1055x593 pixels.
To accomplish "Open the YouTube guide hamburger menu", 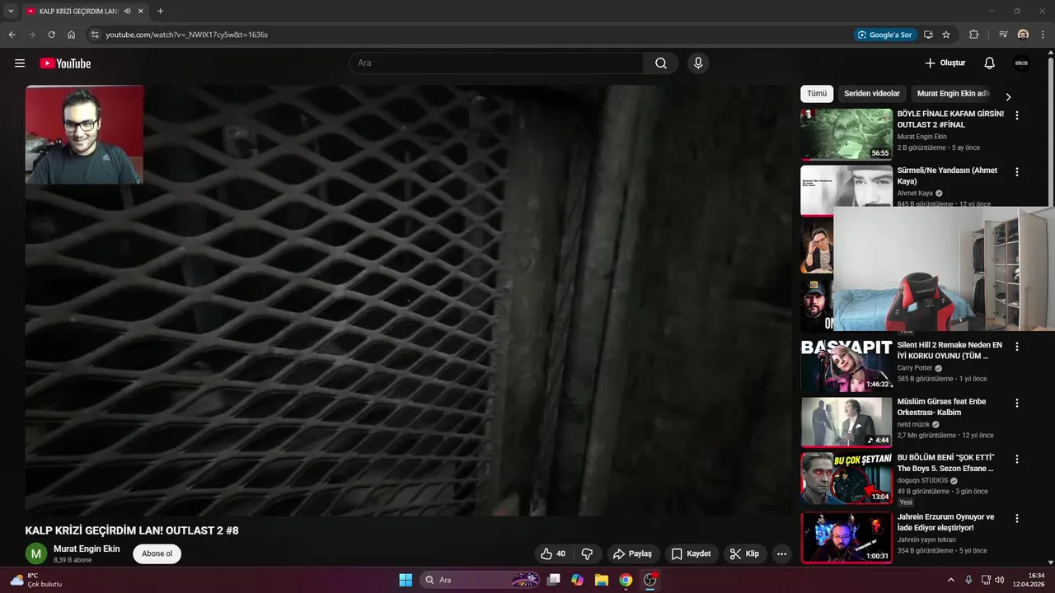I will click(20, 63).
